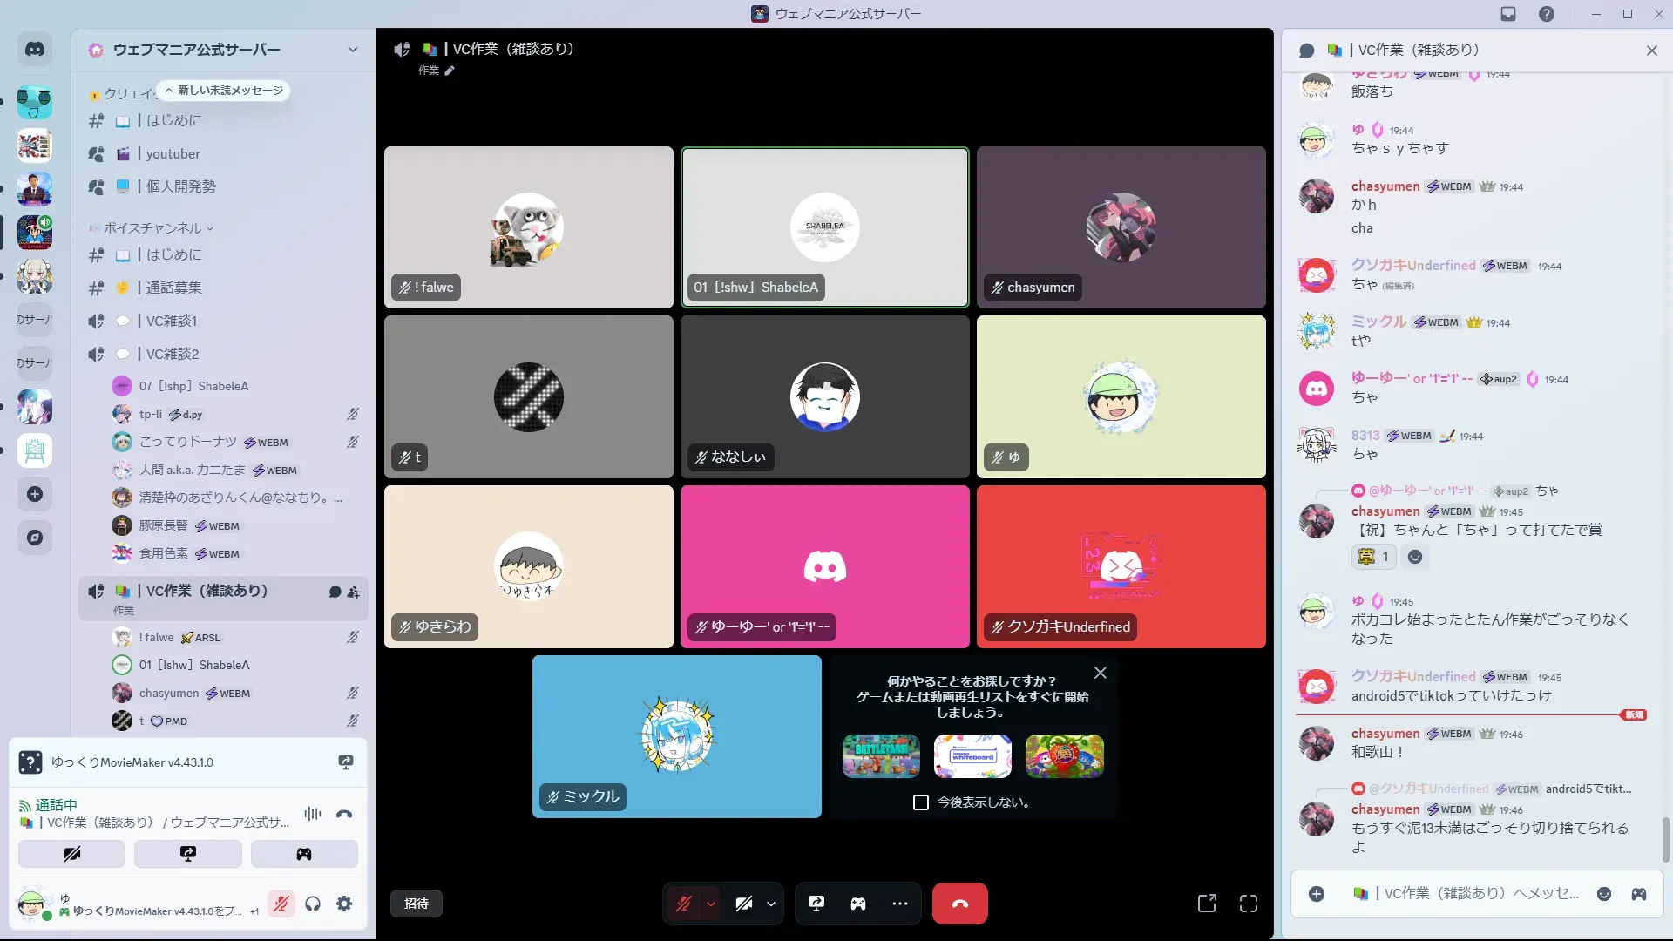Open the microphone device options arrow

point(711,904)
